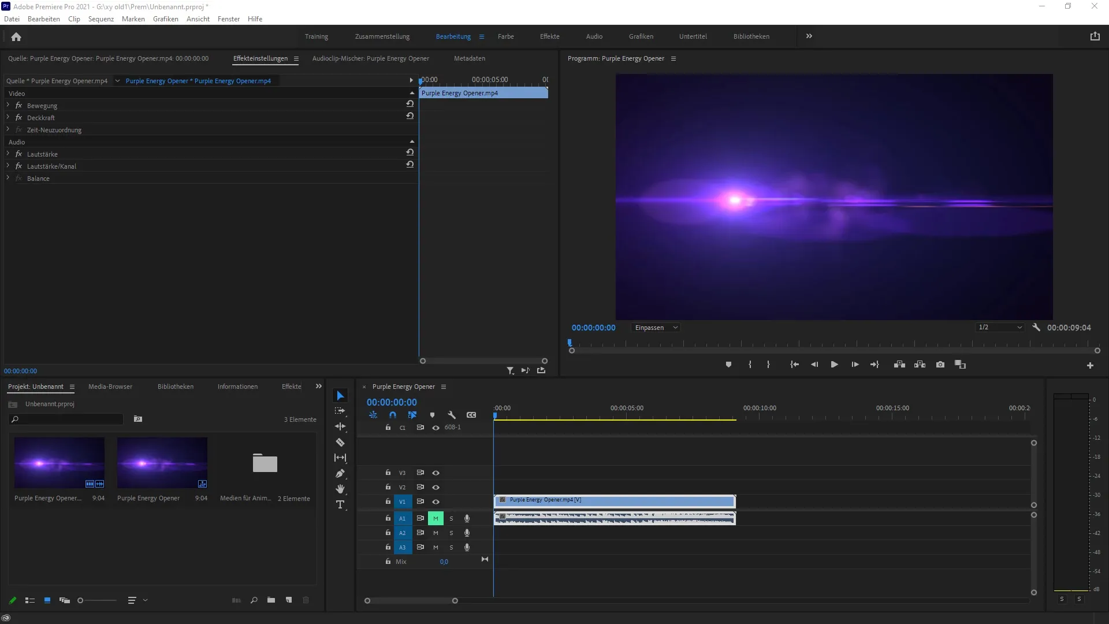
Task: Click the timeline zoom scrollbar handle
Action: pos(455,601)
